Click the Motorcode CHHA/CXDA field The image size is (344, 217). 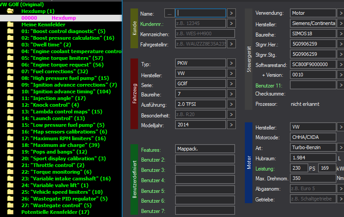pos(313,137)
